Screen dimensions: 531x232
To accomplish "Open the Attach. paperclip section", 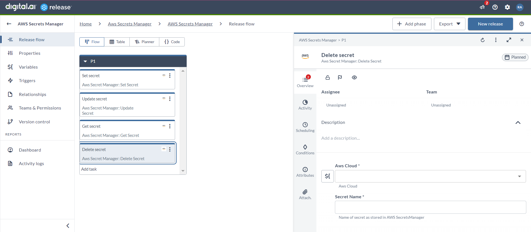I will (305, 194).
